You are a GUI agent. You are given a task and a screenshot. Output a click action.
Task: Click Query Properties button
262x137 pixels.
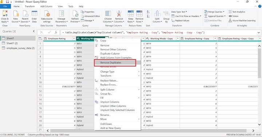(88, 12)
